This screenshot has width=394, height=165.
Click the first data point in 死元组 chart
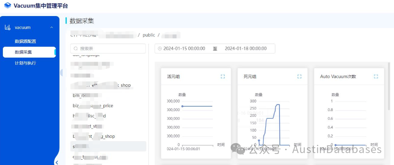coord(259,140)
